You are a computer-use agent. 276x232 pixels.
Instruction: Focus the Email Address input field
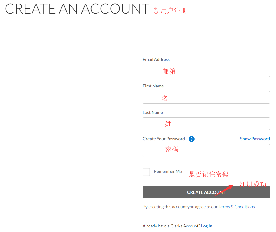pyautogui.click(x=206, y=71)
